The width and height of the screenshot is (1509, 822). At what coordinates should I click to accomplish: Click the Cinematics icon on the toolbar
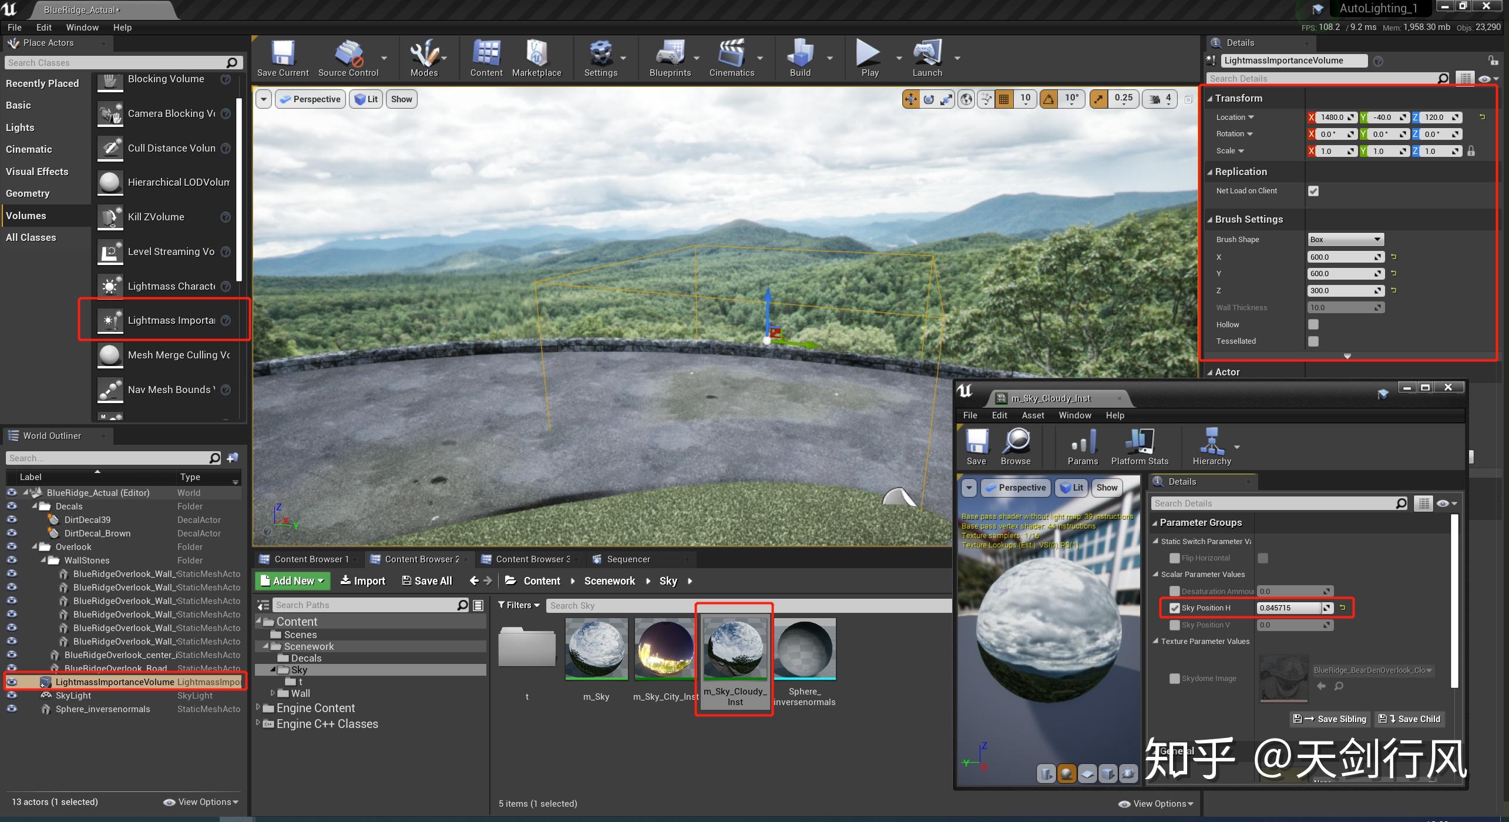coord(731,56)
